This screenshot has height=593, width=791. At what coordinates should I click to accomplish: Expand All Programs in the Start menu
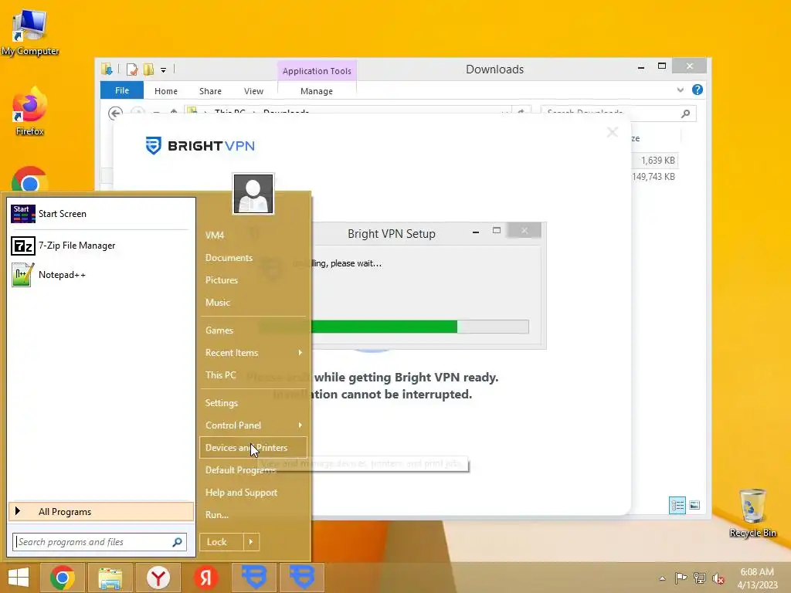[x=101, y=511]
